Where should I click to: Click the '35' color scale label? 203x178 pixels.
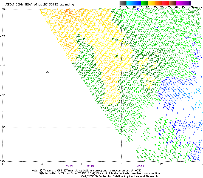(169, 7)
